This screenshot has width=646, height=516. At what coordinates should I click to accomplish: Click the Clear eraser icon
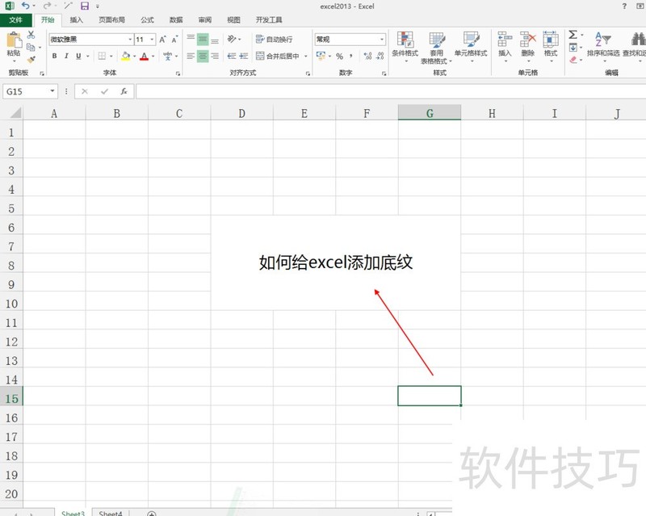click(x=573, y=60)
